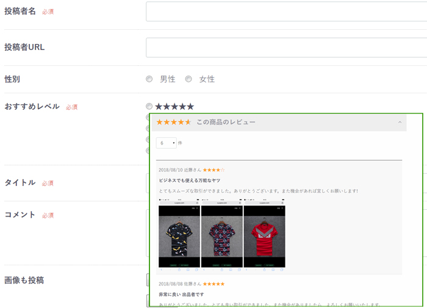Click the 画像も投稿 field label
427x308 pixels.
pyautogui.click(x=24, y=280)
